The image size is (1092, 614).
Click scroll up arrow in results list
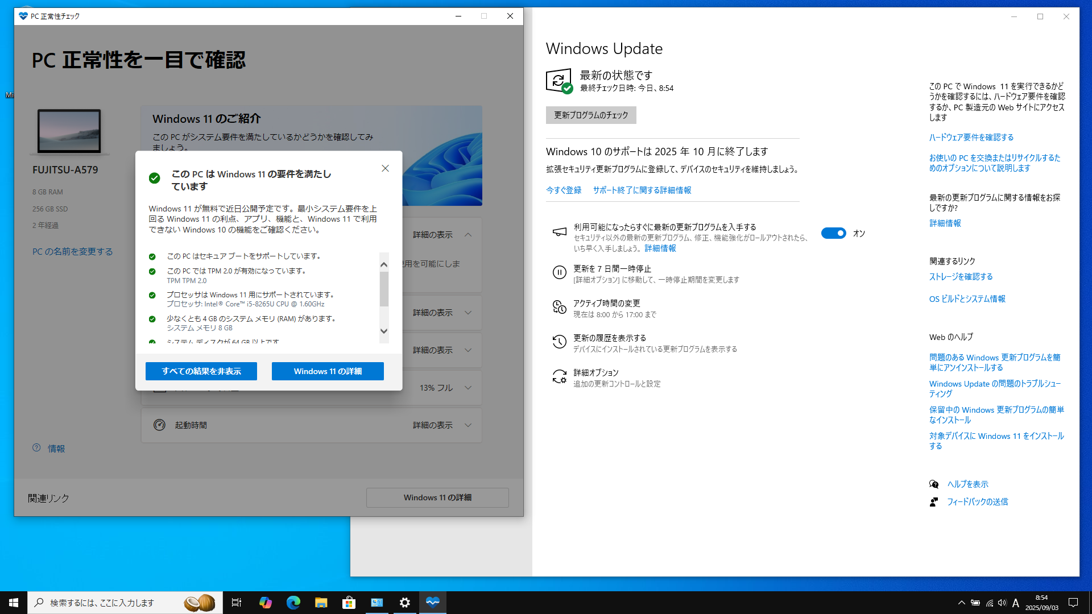point(384,264)
